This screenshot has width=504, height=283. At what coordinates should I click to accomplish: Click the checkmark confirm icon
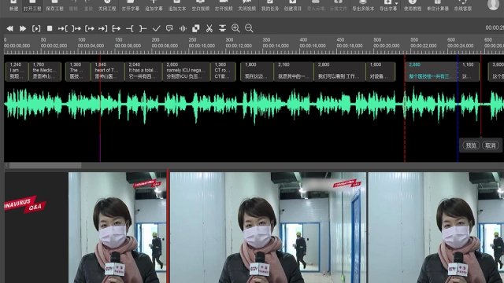click(156, 28)
